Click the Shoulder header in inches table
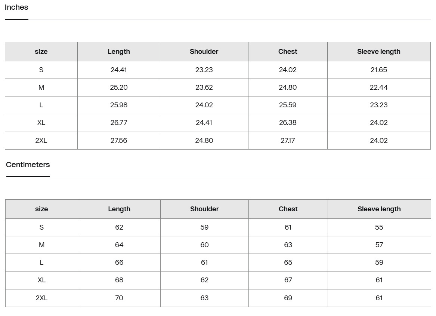436x316 pixels. 204,52
